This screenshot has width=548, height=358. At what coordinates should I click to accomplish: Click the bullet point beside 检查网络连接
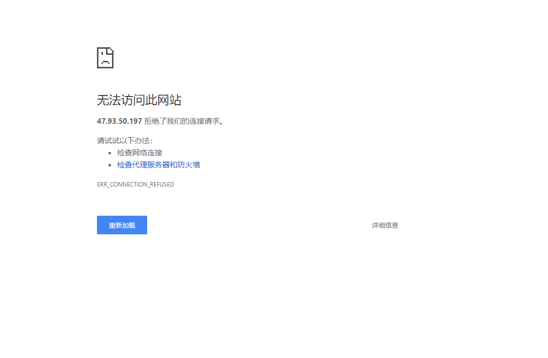(110, 152)
